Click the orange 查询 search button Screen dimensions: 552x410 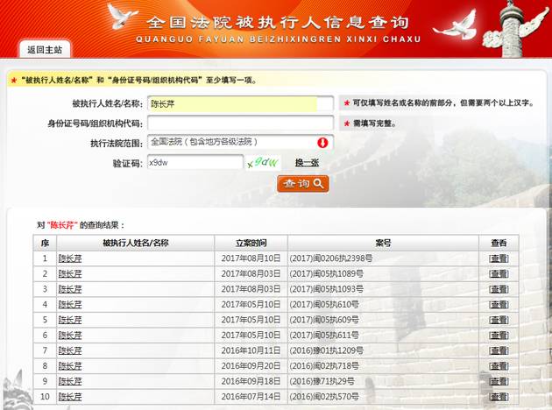coord(302,184)
